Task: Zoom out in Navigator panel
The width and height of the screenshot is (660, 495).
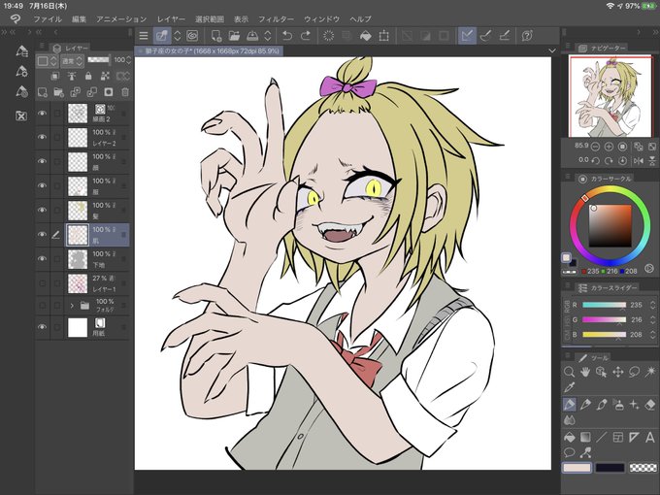Action: coord(595,147)
